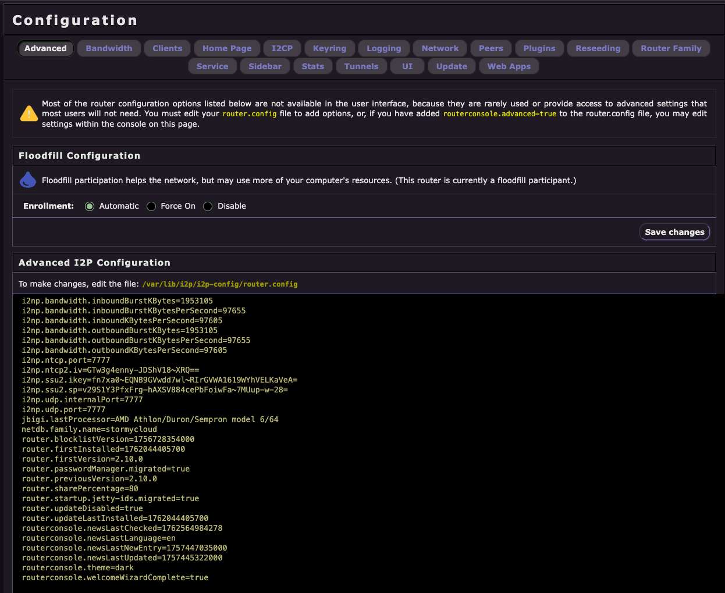Open the Clients configuration tab
The image size is (725, 593).
tap(167, 48)
